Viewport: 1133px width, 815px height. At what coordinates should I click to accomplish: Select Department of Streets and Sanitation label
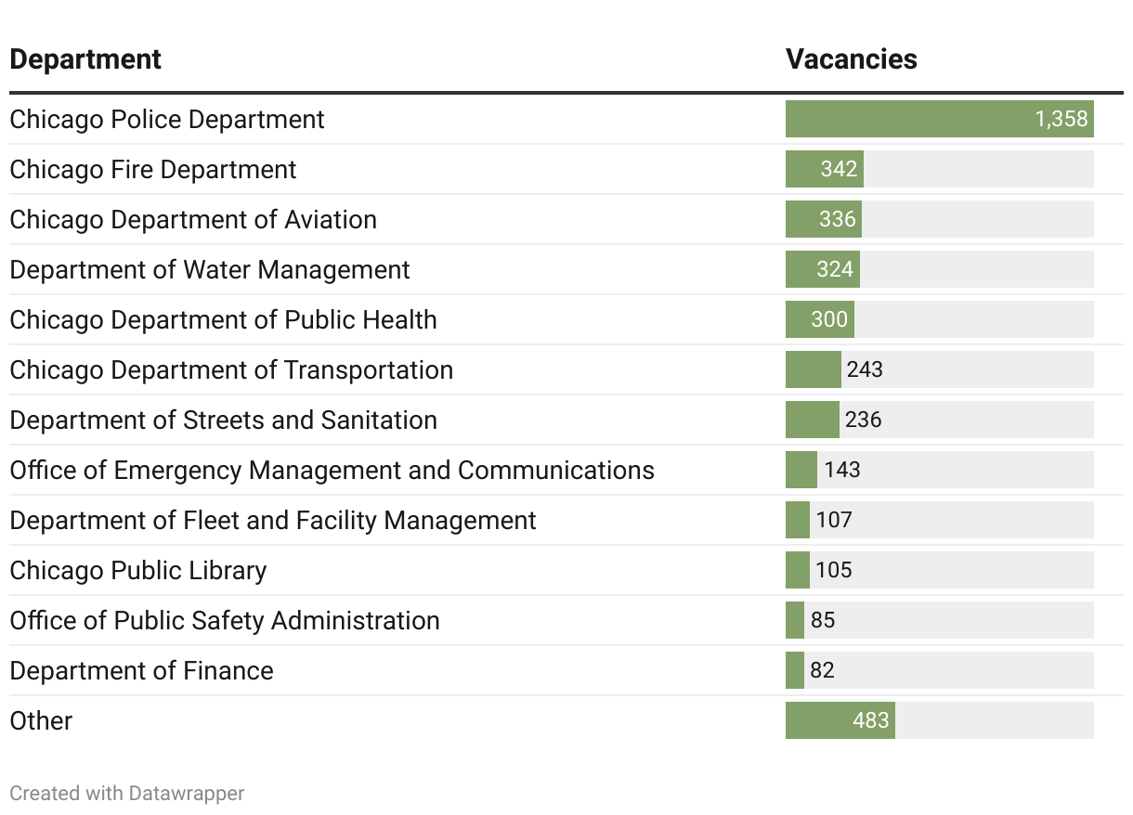(x=223, y=420)
